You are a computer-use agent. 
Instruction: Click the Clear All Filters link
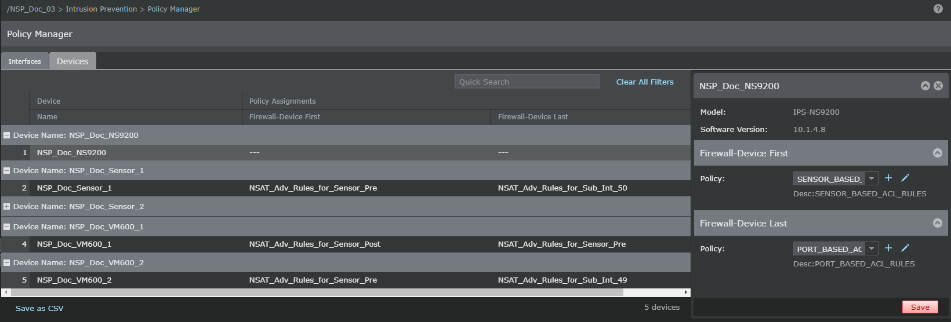coord(645,82)
